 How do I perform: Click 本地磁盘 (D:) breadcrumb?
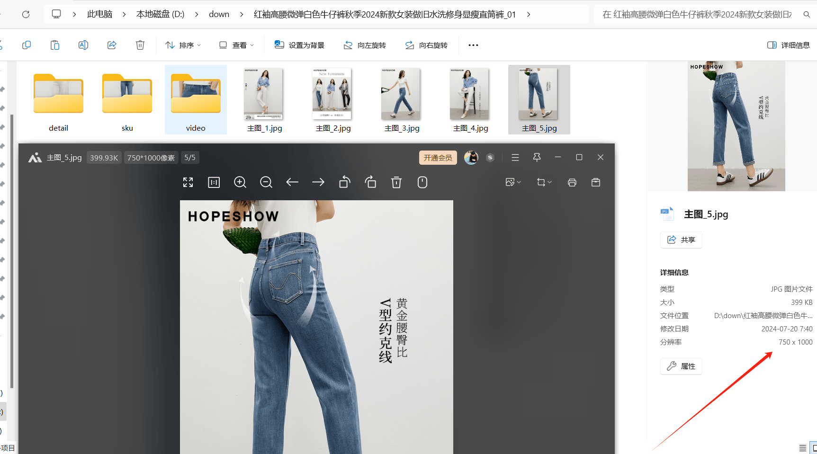coord(160,14)
